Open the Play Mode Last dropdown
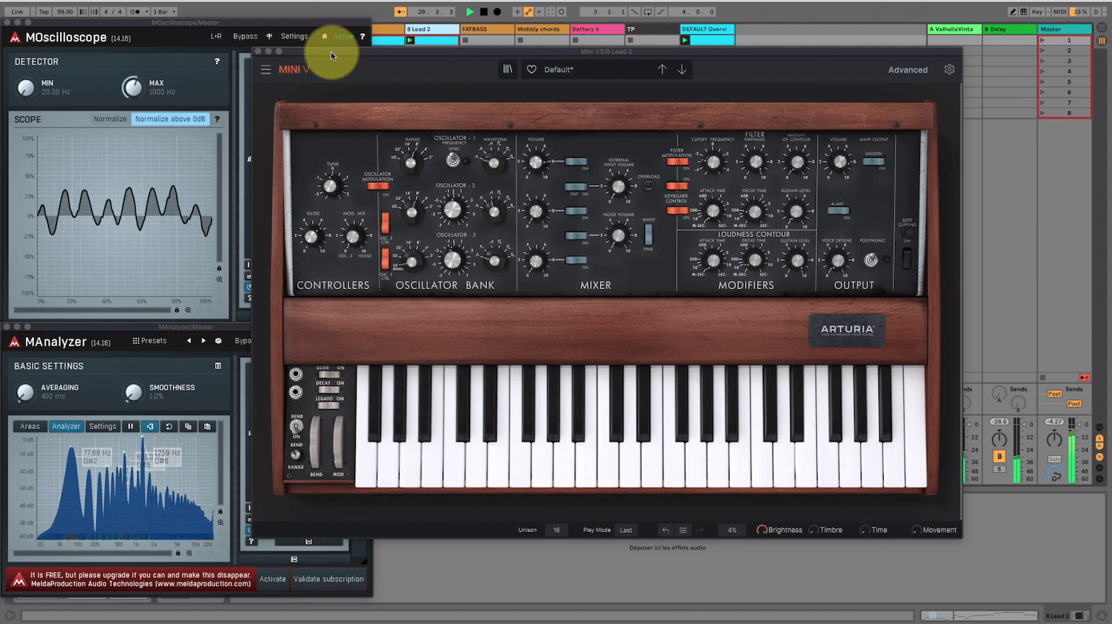Viewport: 1112px width, 624px height. pos(626,530)
